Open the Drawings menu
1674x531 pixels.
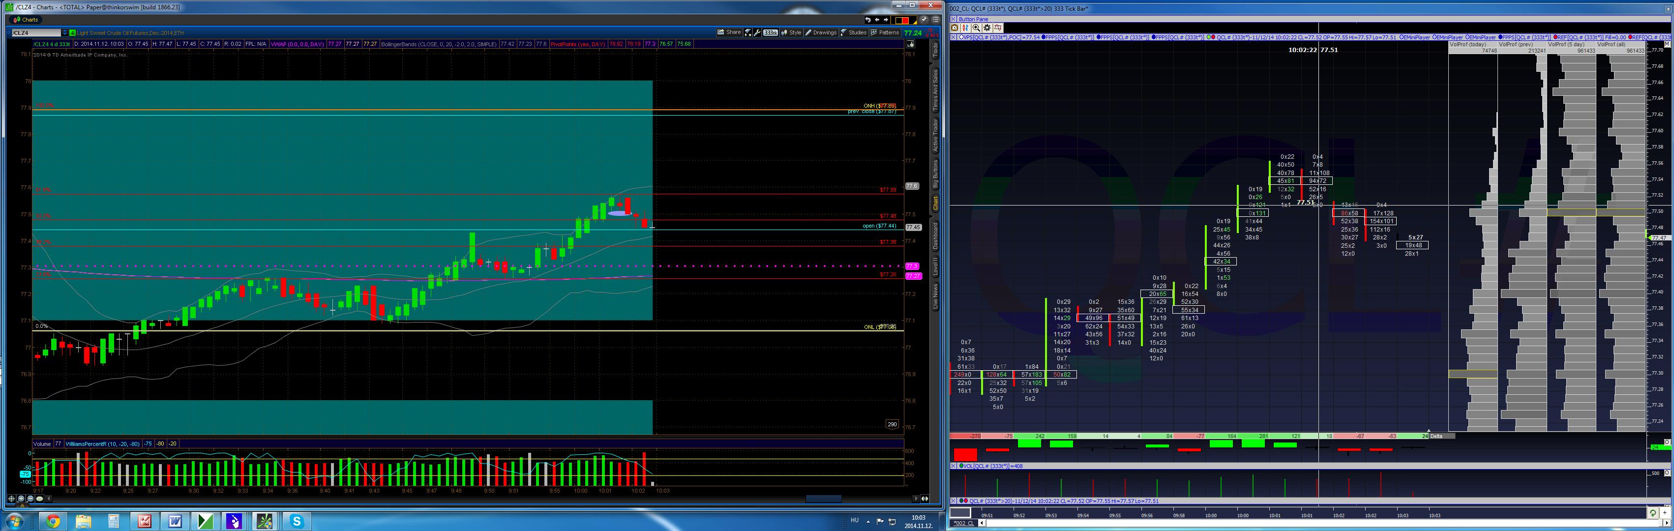point(821,32)
